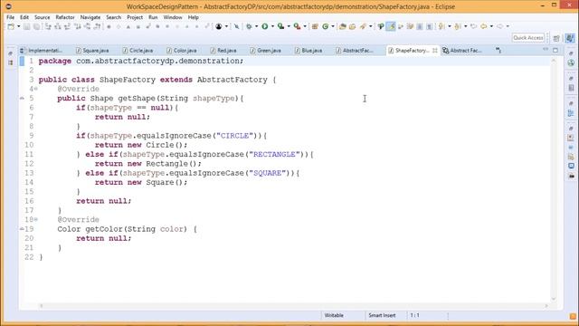This screenshot has height=326, width=579.
Task: Click the Open Type icon
Action: click(x=342, y=26)
